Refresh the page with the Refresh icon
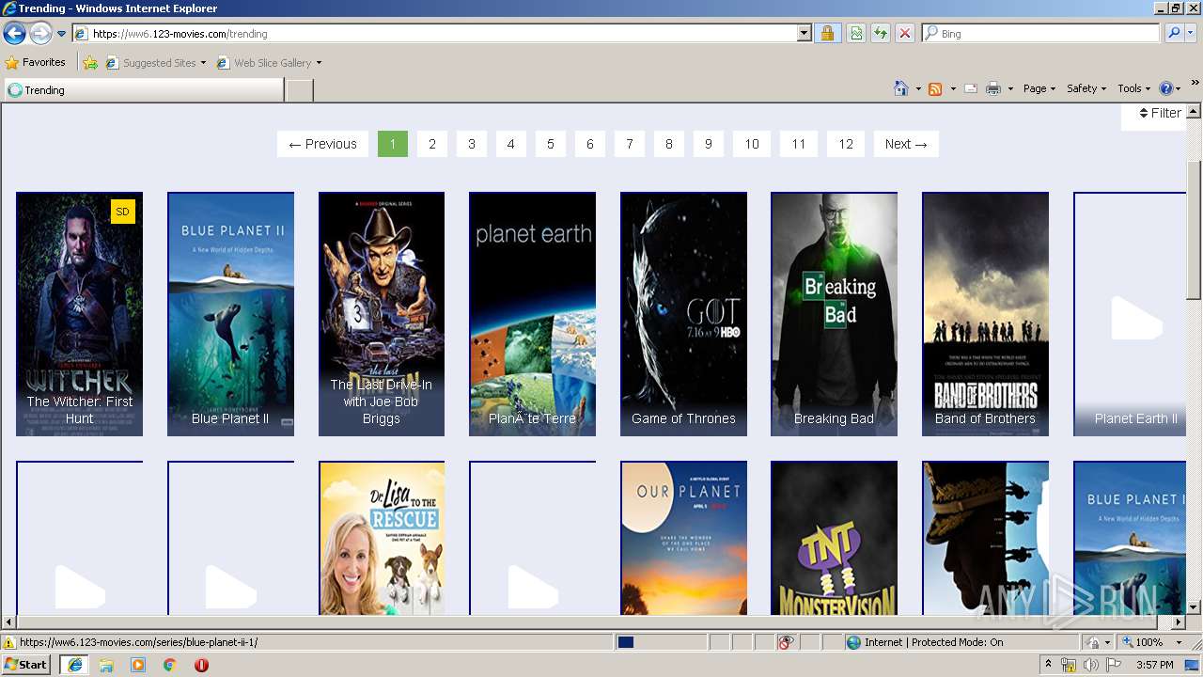The width and height of the screenshot is (1203, 677). pyautogui.click(x=881, y=33)
